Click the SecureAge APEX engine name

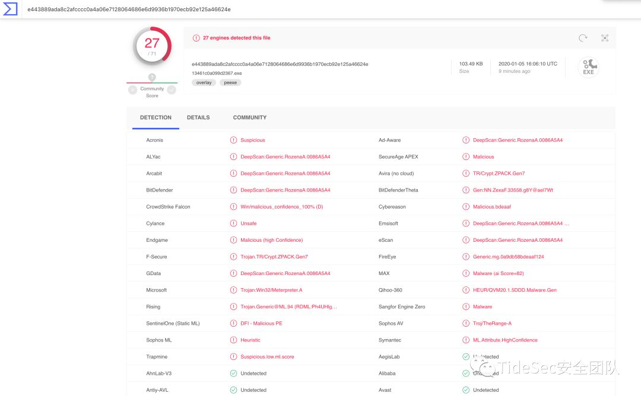(x=398, y=157)
